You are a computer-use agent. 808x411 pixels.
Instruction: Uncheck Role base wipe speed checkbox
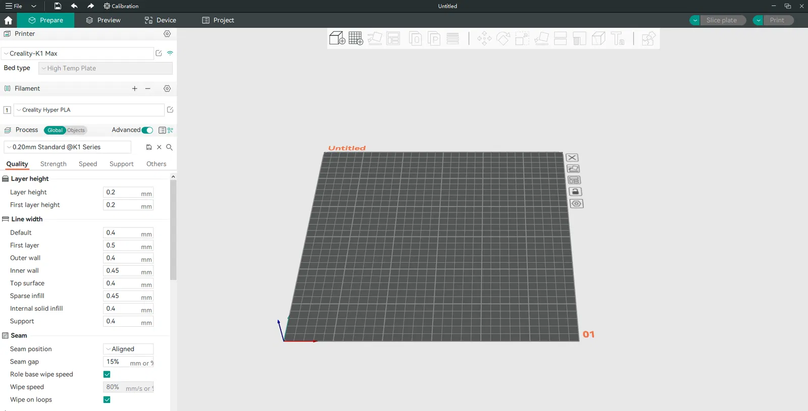[x=107, y=374]
